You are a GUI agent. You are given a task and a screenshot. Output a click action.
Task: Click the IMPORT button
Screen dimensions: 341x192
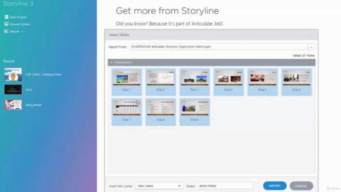275,186
